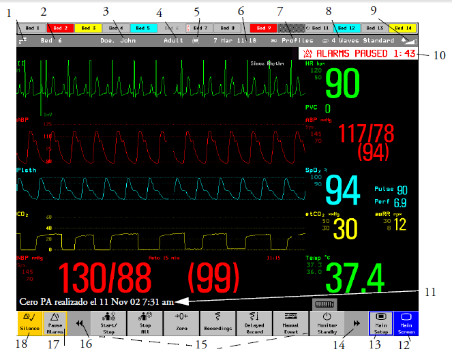Open the Main Setup menu
Viewport: 452px width, 358px height.
[x=381, y=323]
